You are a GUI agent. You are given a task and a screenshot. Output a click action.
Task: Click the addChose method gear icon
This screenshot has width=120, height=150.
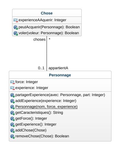12,131
